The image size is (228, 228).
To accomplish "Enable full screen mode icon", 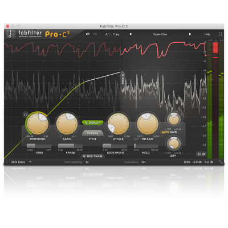I will click(220, 34).
